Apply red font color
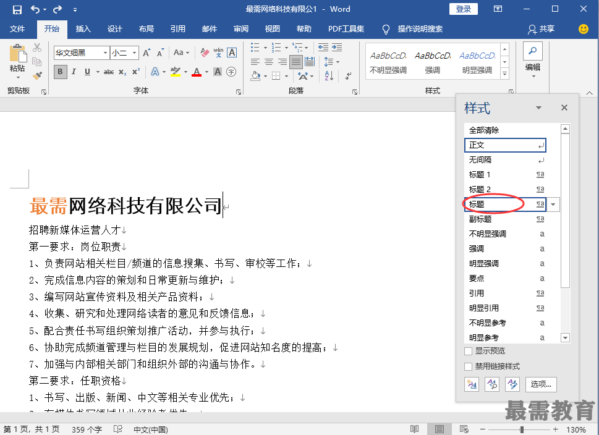599x435 pixels. click(197, 72)
